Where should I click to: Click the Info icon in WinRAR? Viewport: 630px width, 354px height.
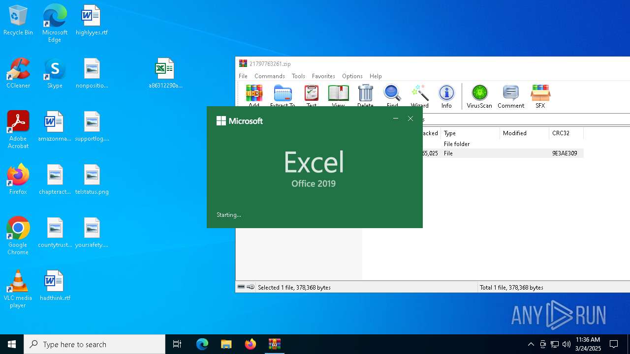point(446,96)
